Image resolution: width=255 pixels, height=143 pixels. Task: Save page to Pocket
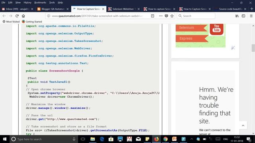click(x=167, y=16)
